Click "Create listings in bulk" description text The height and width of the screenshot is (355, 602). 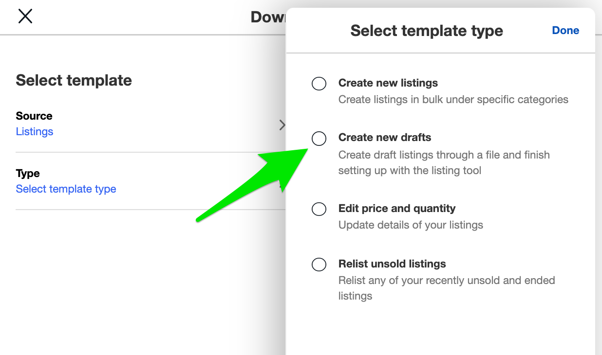[x=453, y=99]
